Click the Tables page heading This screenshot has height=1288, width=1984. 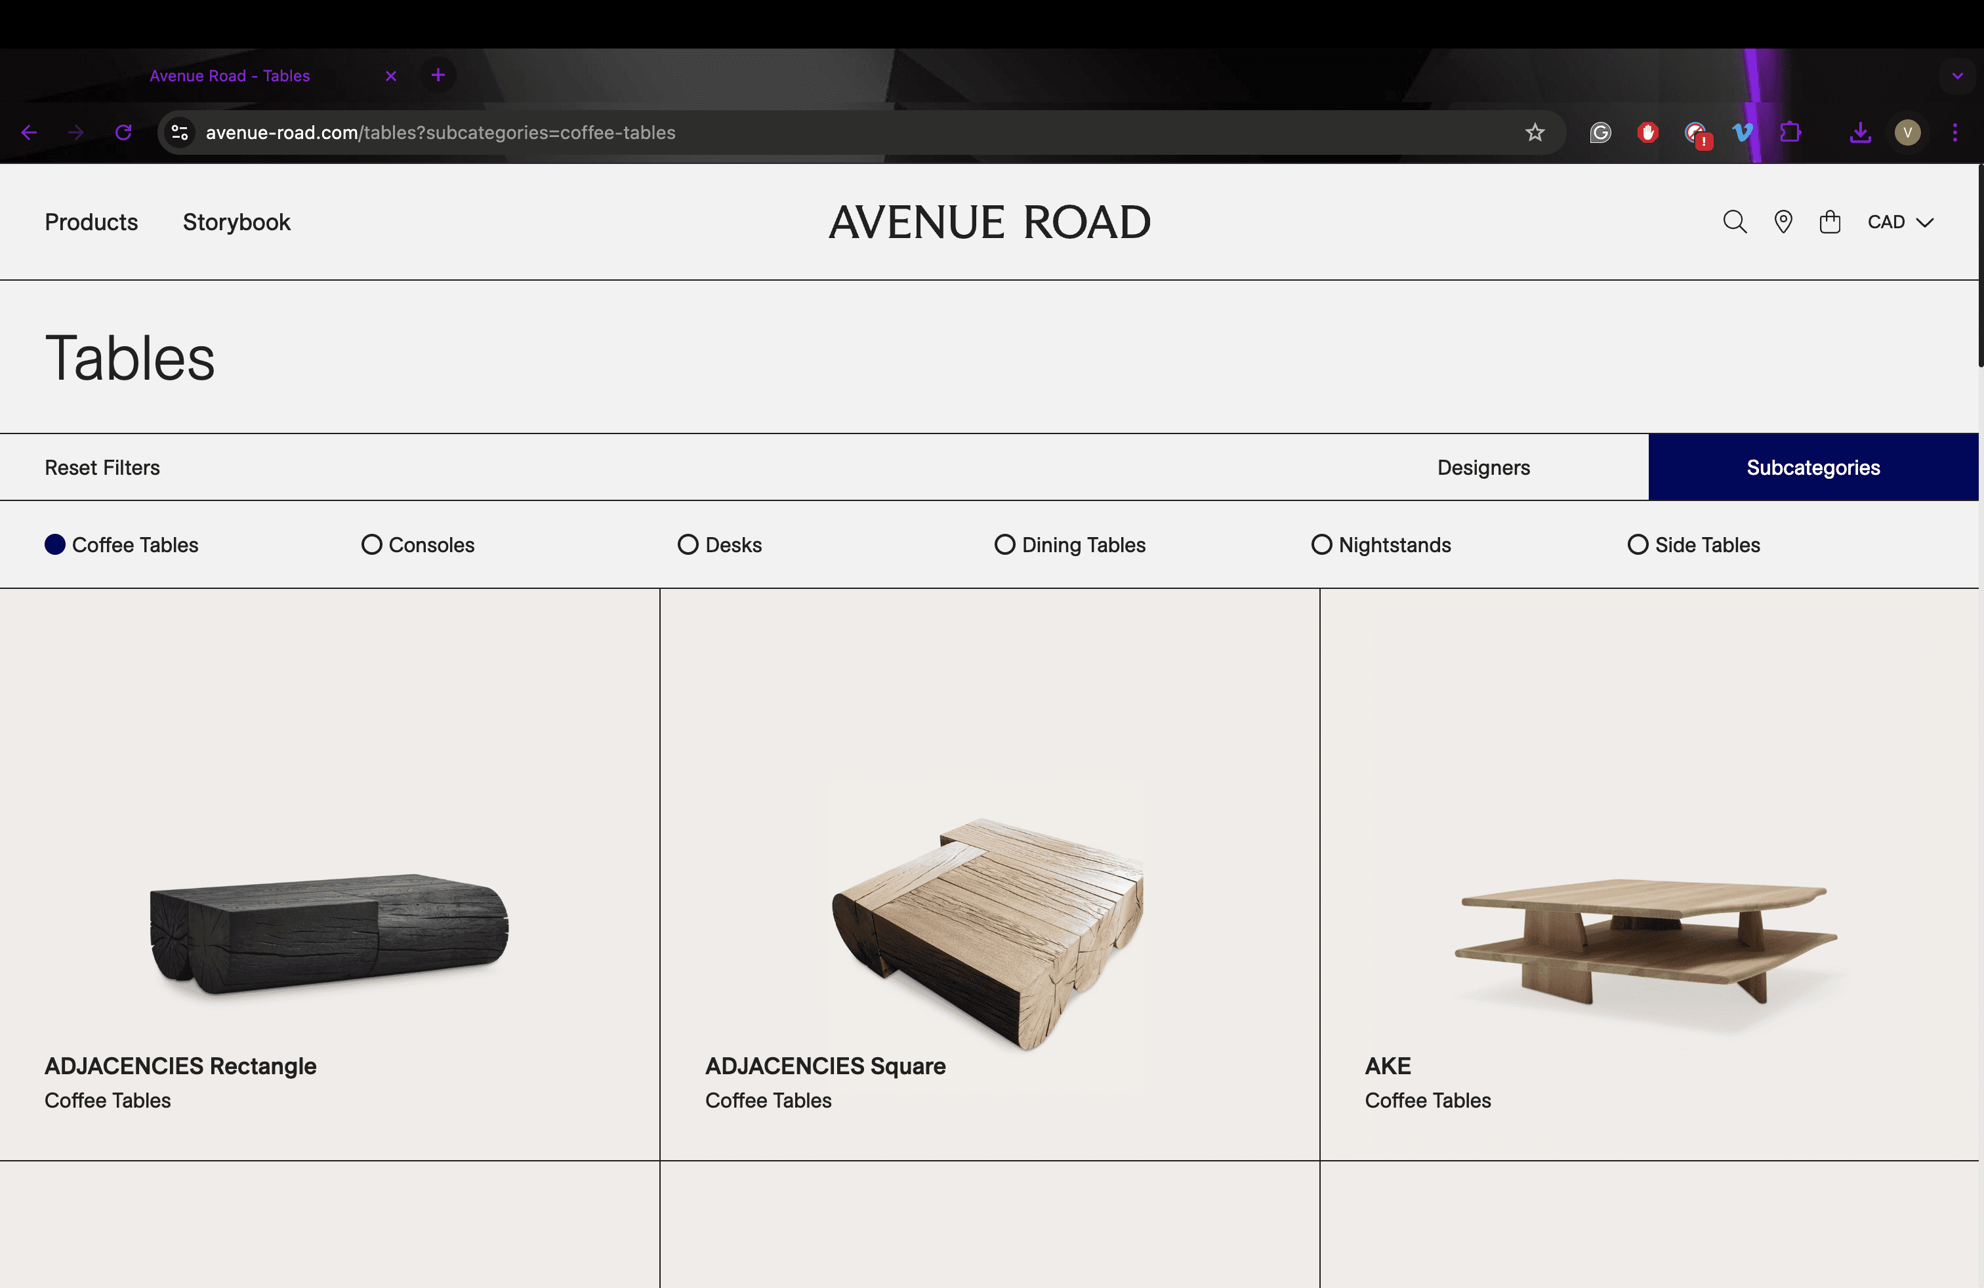tap(130, 358)
